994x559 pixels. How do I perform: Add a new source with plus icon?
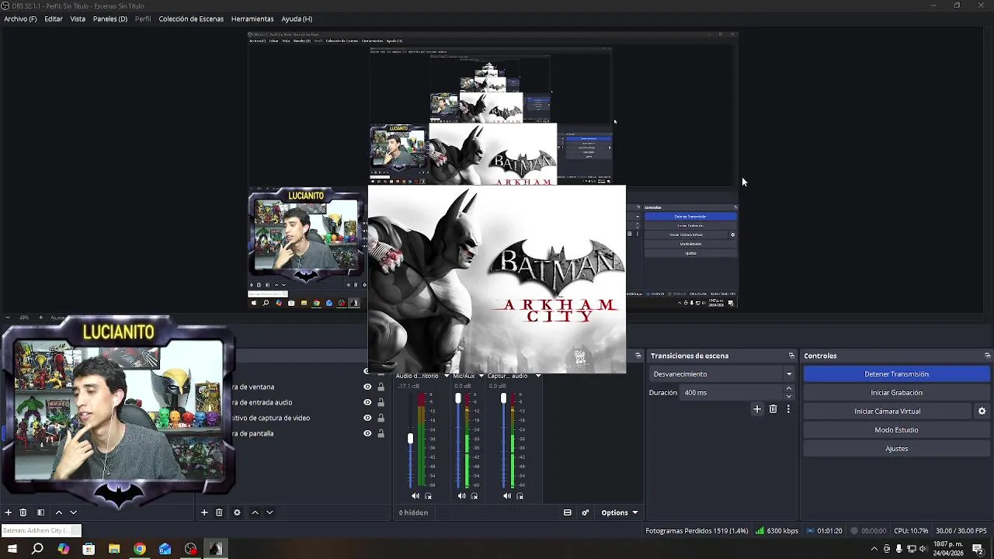(204, 512)
